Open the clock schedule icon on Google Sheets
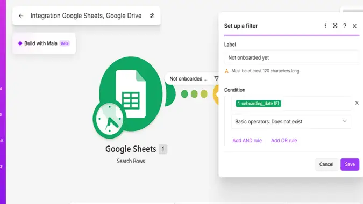This screenshot has height=204, width=363. [110, 119]
